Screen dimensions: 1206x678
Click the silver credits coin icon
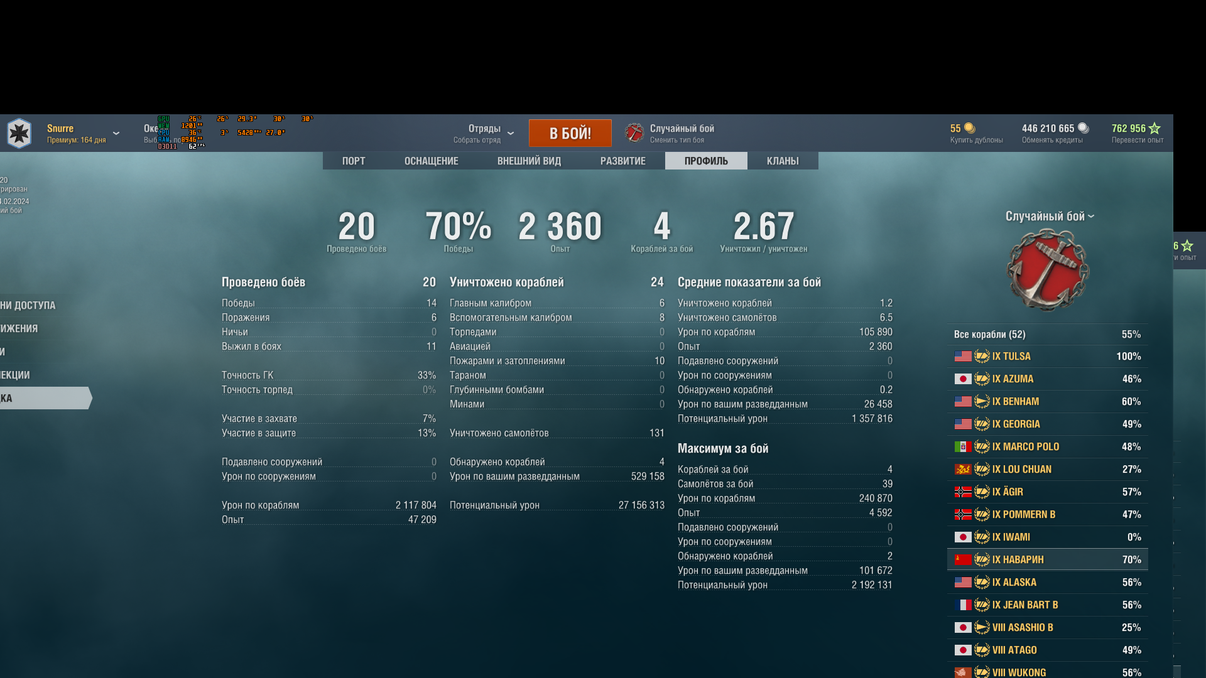tap(1083, 128)
